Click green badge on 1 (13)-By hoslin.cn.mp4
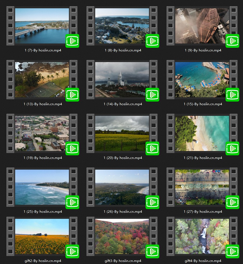The width and height of the screenshot is (243, 264). pos(72,95)
